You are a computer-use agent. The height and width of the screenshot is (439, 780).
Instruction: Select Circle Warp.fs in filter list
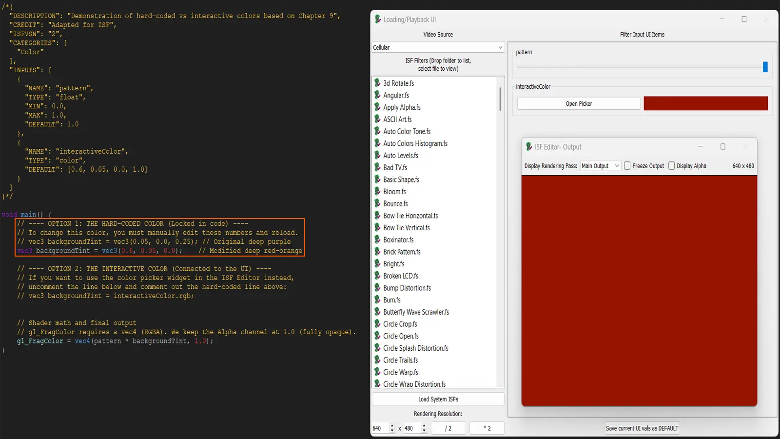click(401, 372)
